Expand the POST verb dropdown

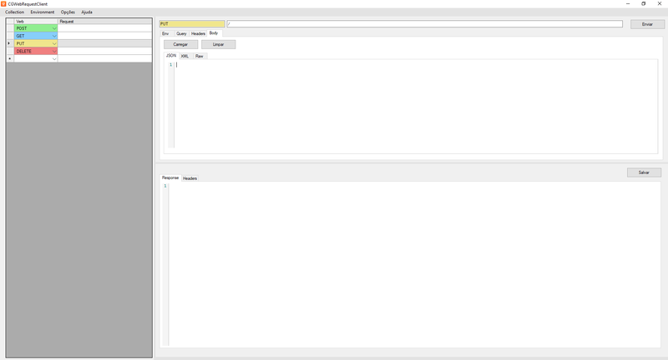54,28
